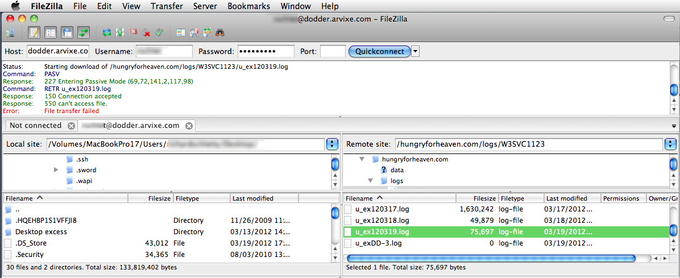
Task: Sort remote files by Permissions column
Action: tap(623, 198)
